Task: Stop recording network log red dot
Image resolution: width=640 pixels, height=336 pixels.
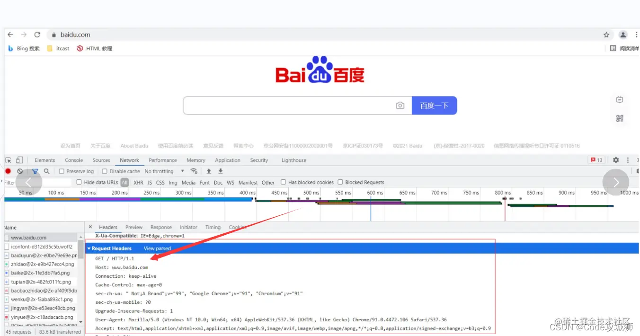Action: tap(8, 171)
